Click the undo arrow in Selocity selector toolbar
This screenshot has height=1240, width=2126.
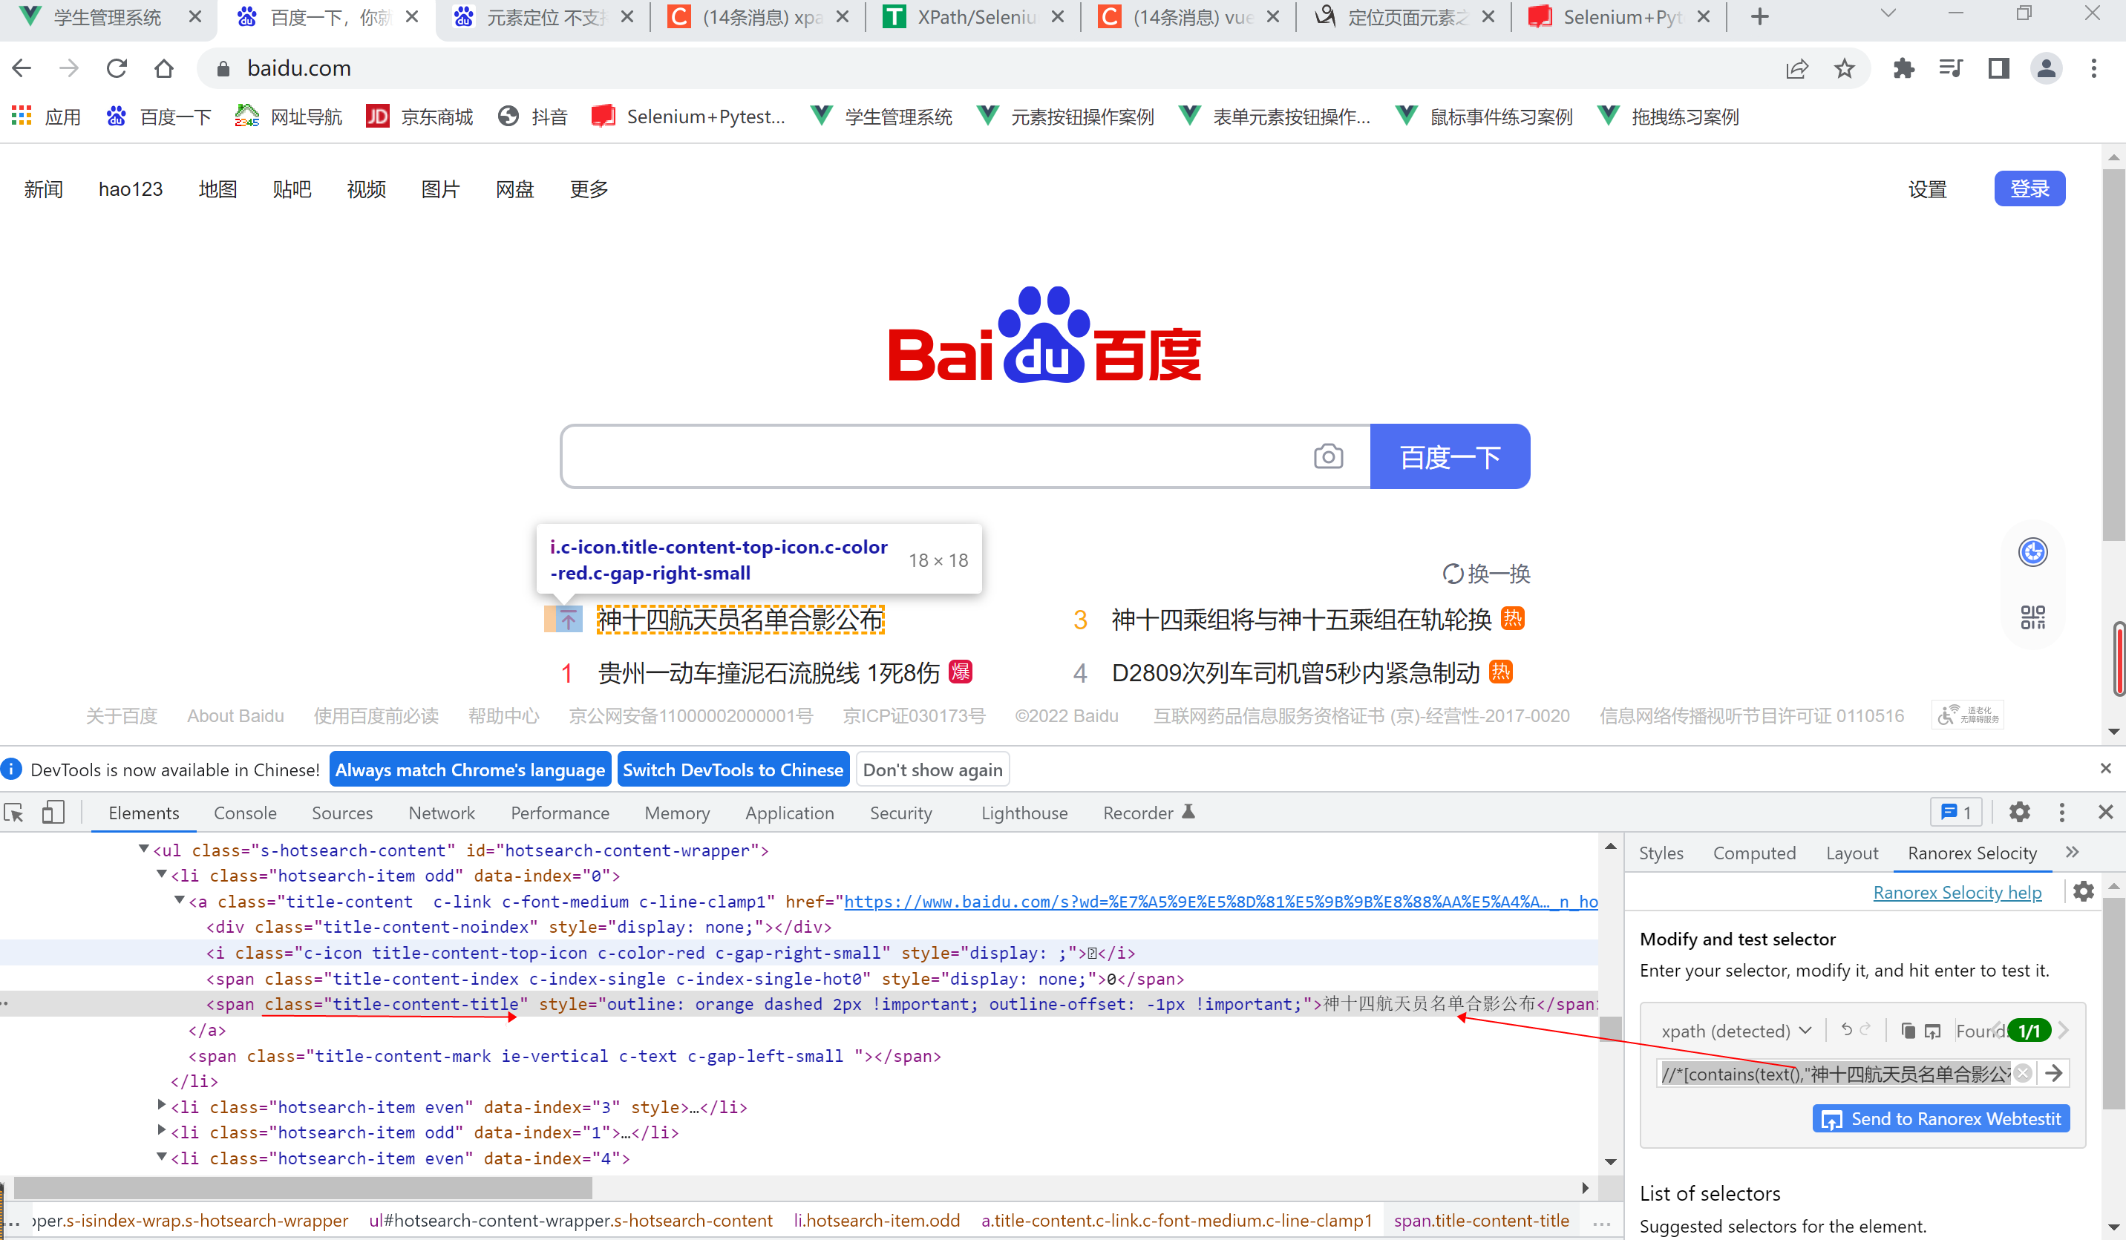click(x=1846, y=1029)
